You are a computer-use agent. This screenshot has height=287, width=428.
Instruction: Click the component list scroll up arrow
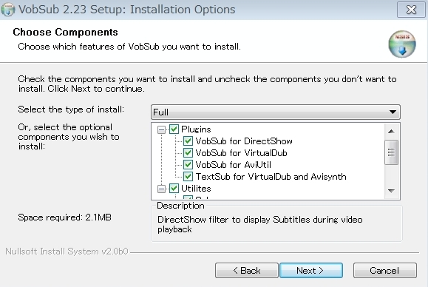(x=391, y=132)
